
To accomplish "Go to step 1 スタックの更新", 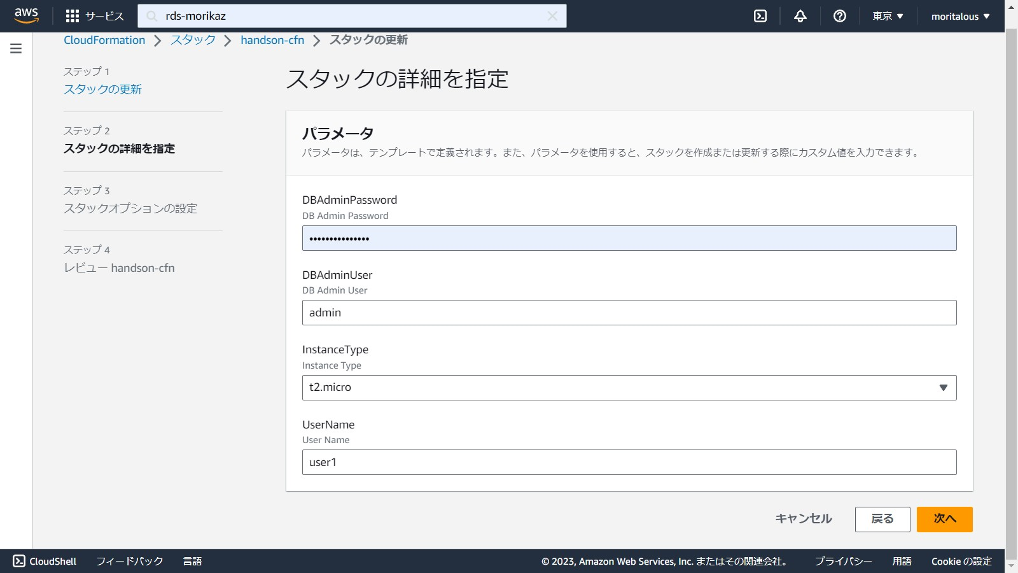I will tap(102, 89).
